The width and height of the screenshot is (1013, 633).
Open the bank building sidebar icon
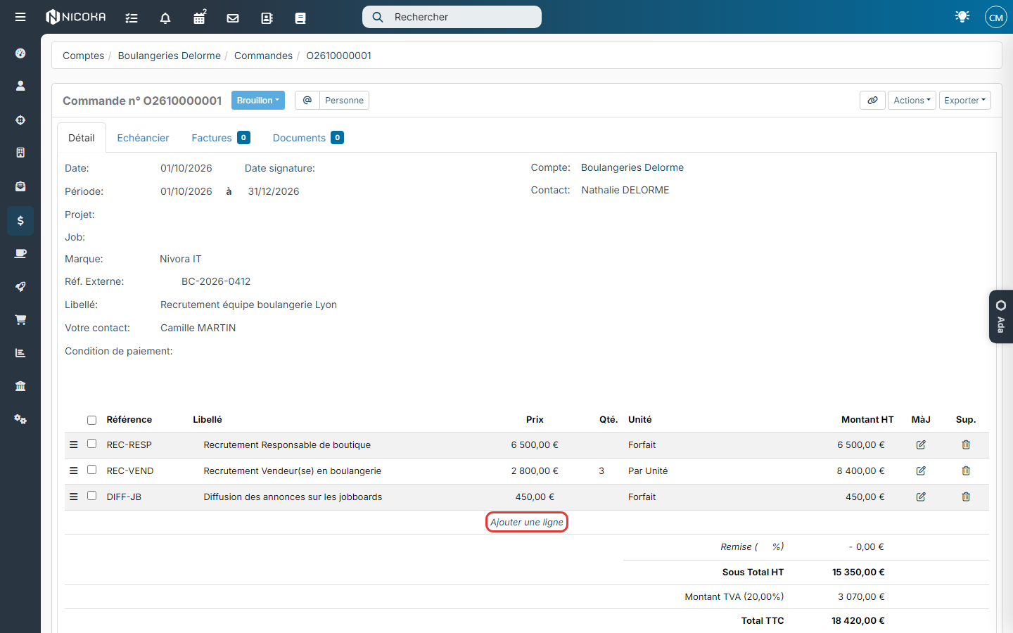click(20, 386)
